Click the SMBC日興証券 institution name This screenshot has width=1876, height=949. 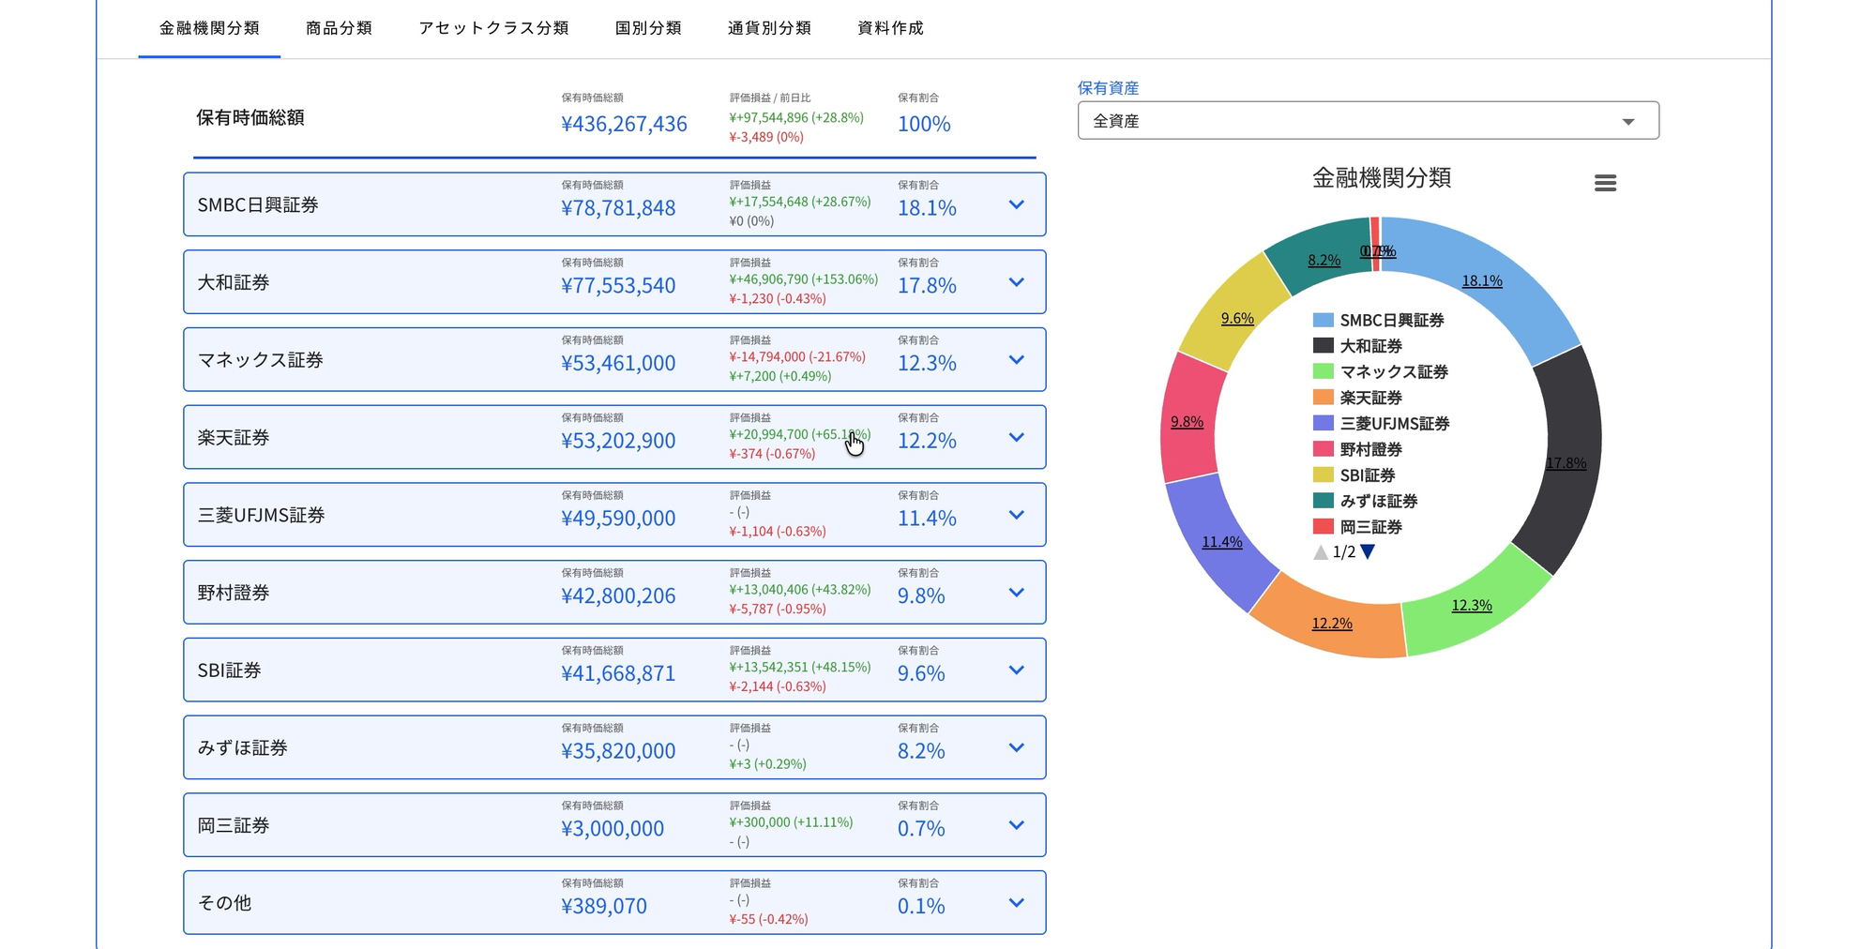click(258, 205)
